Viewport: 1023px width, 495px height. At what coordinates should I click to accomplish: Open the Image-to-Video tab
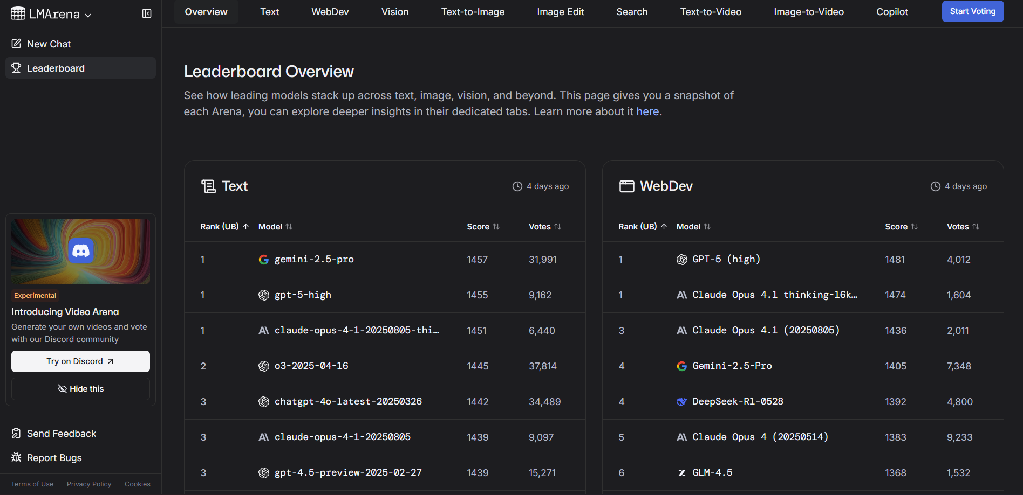[809, 12]
